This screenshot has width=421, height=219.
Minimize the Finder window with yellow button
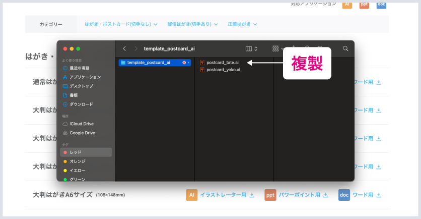(72, 49)
